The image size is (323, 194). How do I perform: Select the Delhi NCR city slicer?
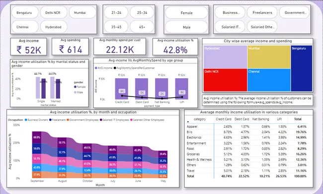tap(53, 12)
